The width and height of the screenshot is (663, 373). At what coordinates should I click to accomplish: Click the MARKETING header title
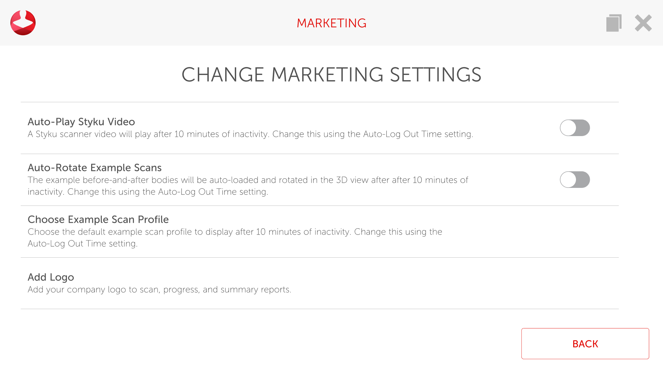point(331,23)
